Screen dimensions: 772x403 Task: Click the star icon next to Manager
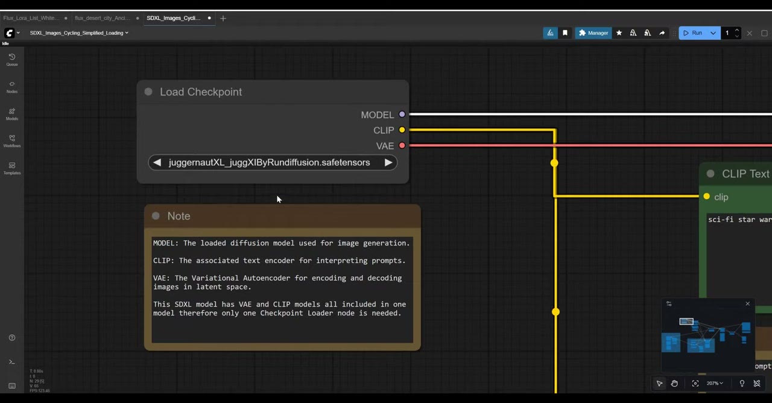coord(619,33)
